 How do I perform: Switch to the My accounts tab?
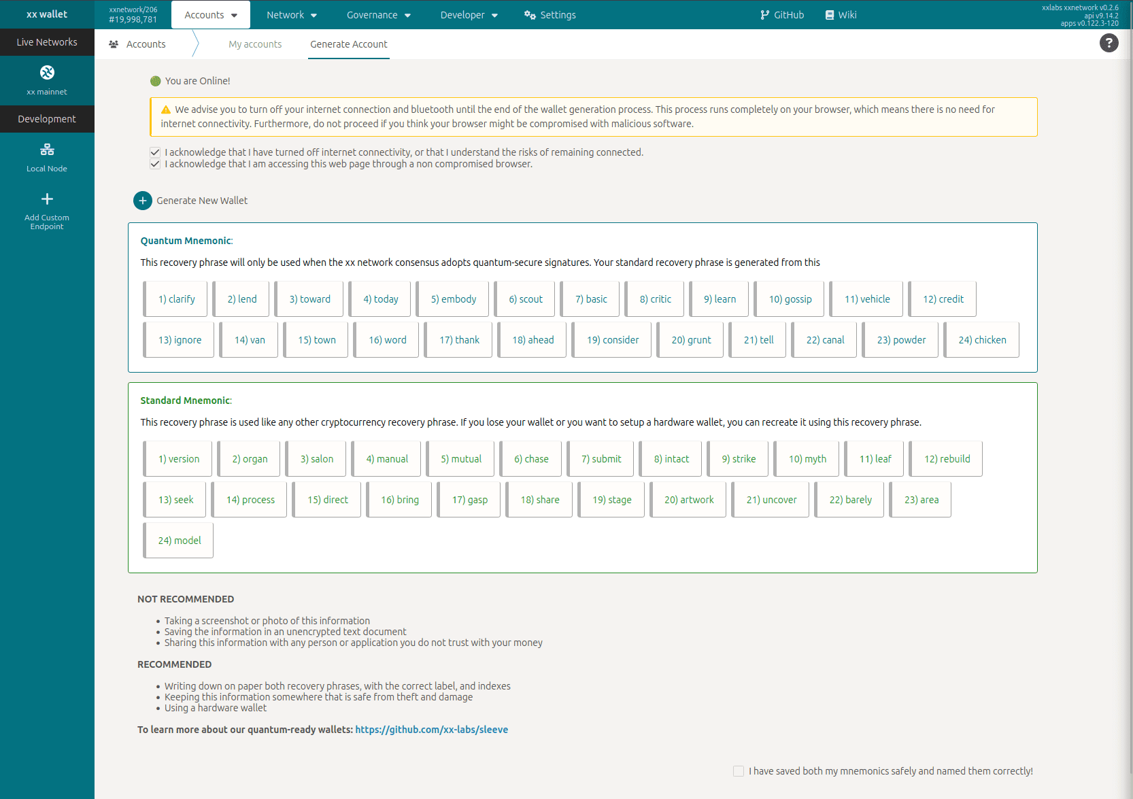point(255,44)
